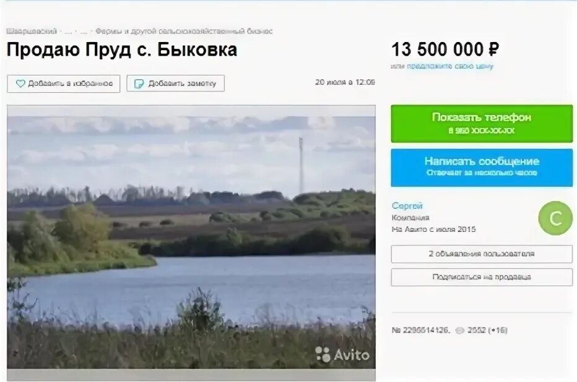Click the price 13 500 000 ₽
This screenshot has height=382, width=577.
point(445,49)
